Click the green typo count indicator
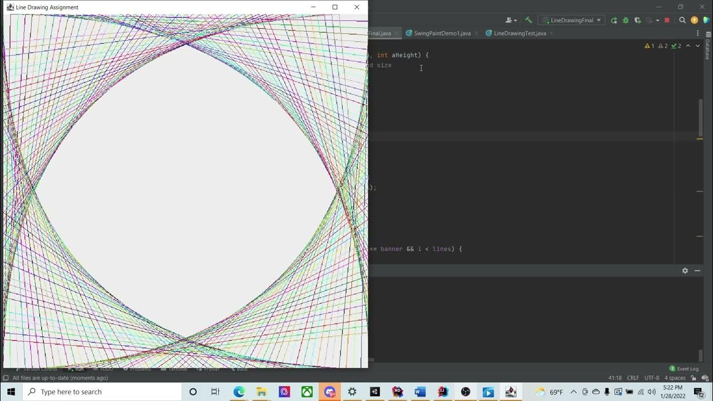The image size is (713, 401). pyautogui.click(x=676, y=46)
